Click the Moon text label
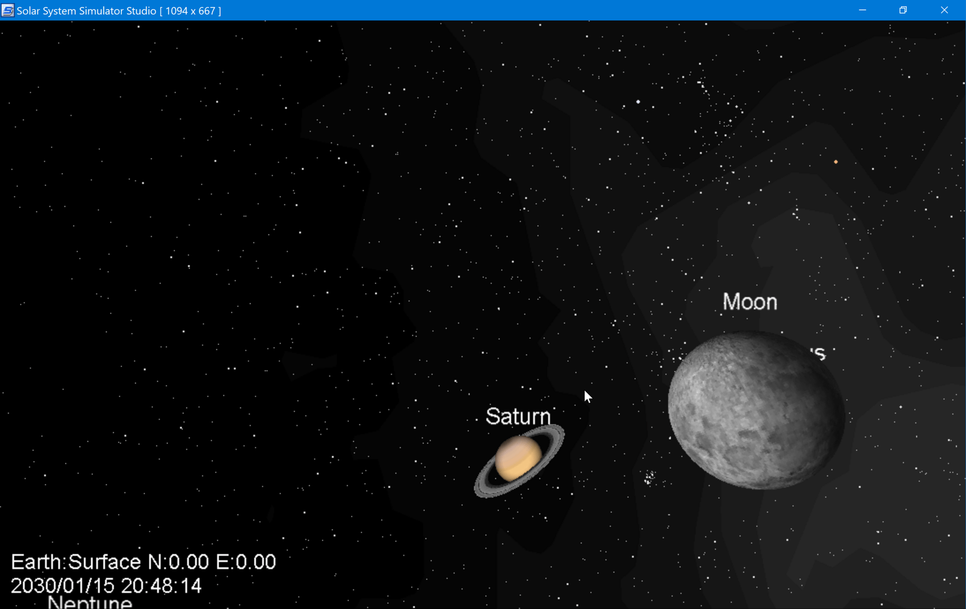The height and width of the screenshot is (609, 966). [x=750, y=302]
